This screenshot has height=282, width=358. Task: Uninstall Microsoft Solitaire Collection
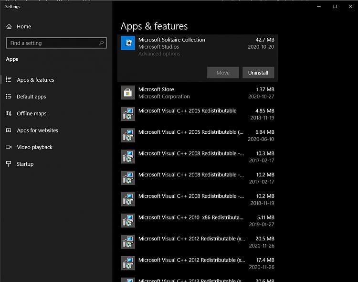click(258, 73)
